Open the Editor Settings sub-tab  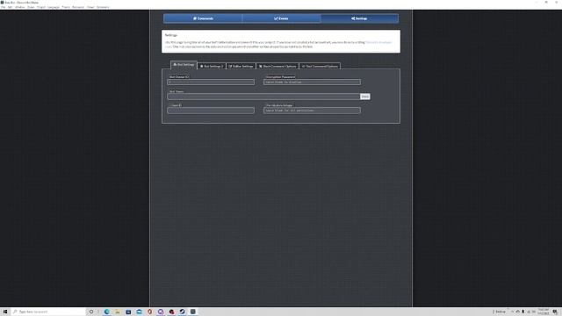[241, 67]
